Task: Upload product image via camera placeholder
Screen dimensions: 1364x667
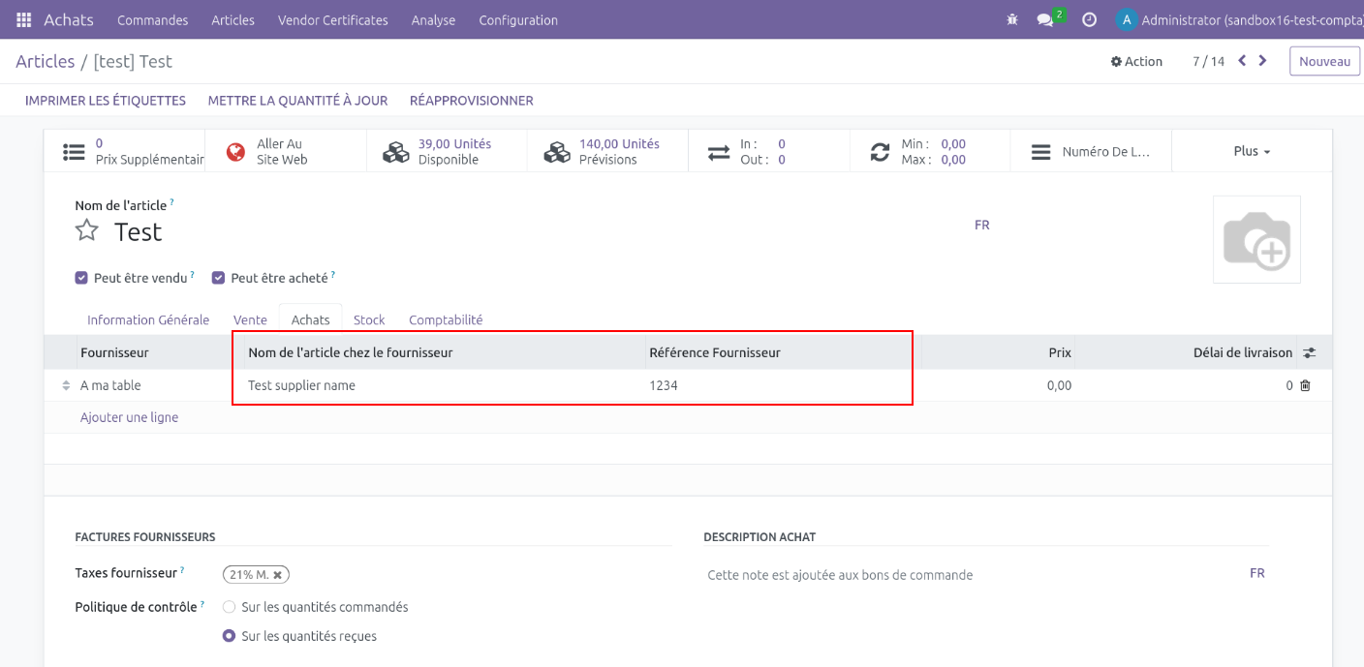Action: coord(1256,239)
